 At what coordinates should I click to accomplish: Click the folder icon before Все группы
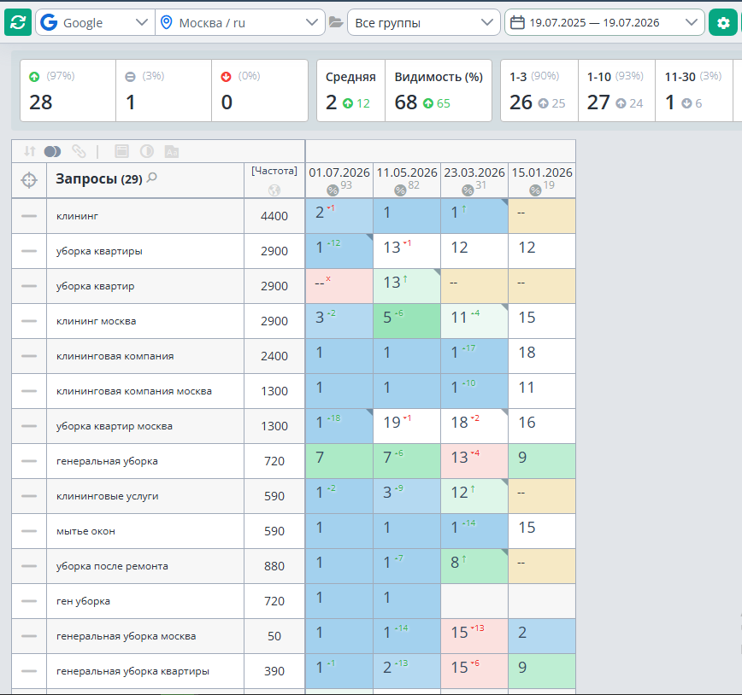tap(335, 22)
